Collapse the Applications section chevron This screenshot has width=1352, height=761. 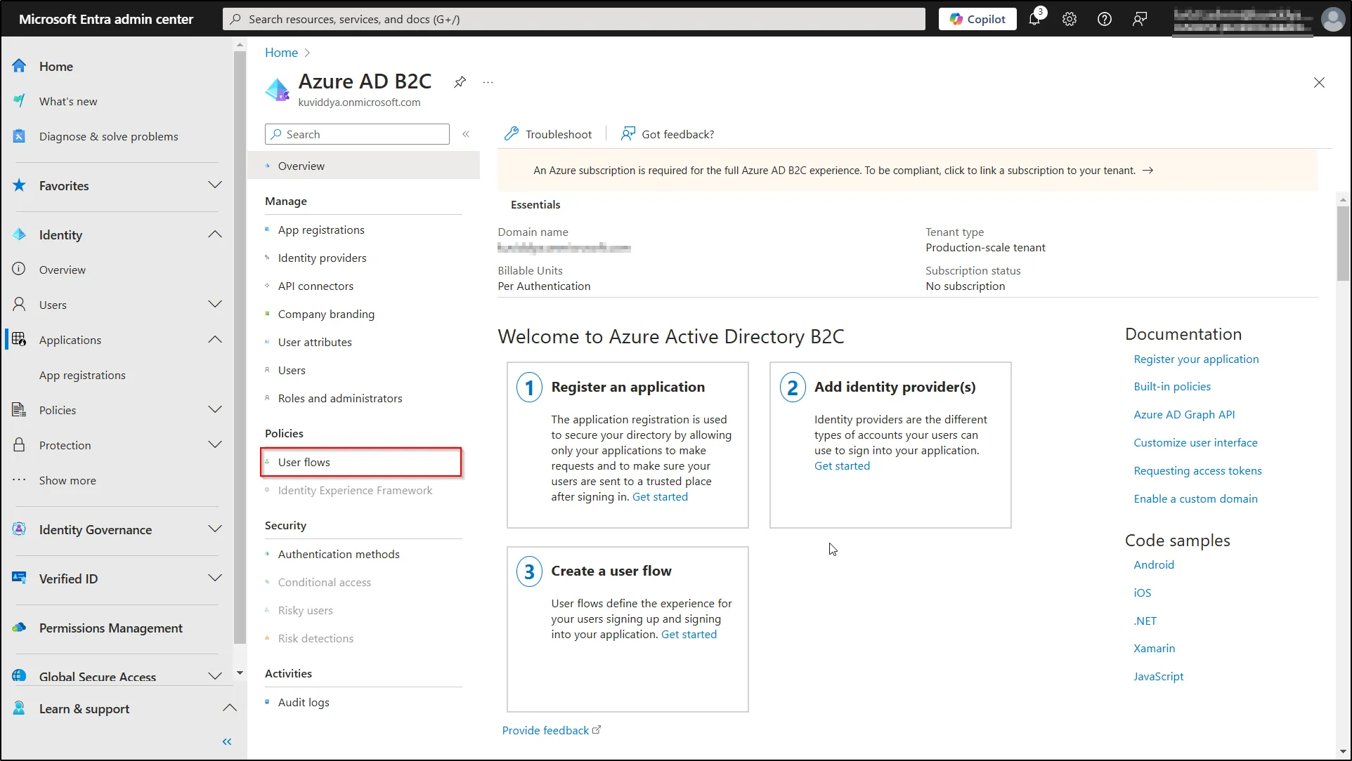(x=215, y=340)
